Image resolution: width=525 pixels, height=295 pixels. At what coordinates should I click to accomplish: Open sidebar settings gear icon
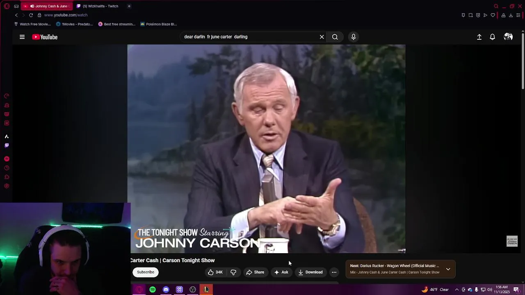coord(7,186)
